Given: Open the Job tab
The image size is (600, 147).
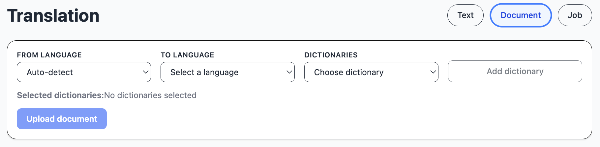Looking at the screenshot, I should point(575,15).
